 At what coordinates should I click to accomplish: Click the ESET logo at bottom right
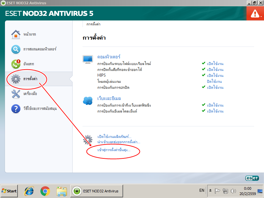[x=252, y=178]
